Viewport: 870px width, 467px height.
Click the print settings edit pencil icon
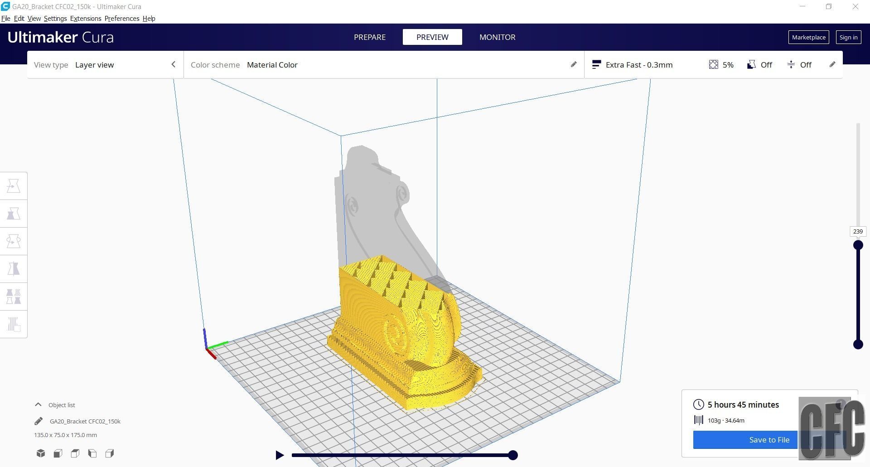coord(832,64)
